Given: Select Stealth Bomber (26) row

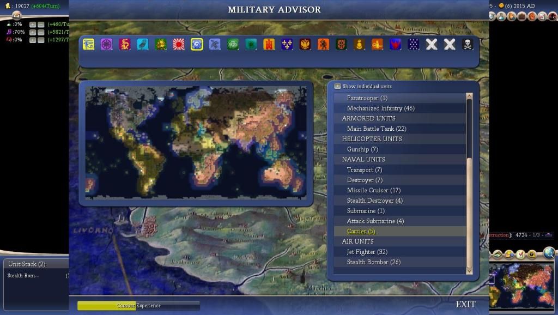Looking at the screenshot, I should tap(399, 262).
